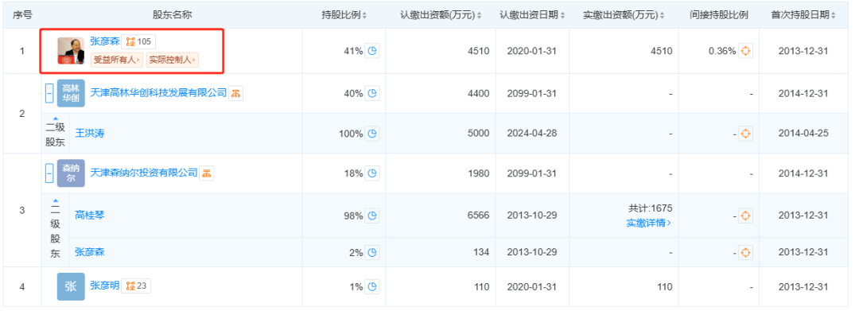Open shareholder link 高桂琴
Image resolution: width=859 pixels, height=311 pixels.
point(89,216)
